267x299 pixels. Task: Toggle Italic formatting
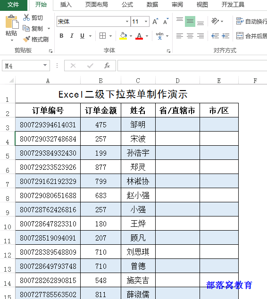[72, 36]
